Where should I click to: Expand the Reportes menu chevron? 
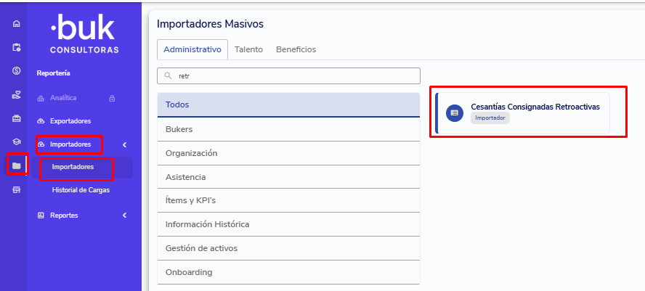click(x=124, y=216)
